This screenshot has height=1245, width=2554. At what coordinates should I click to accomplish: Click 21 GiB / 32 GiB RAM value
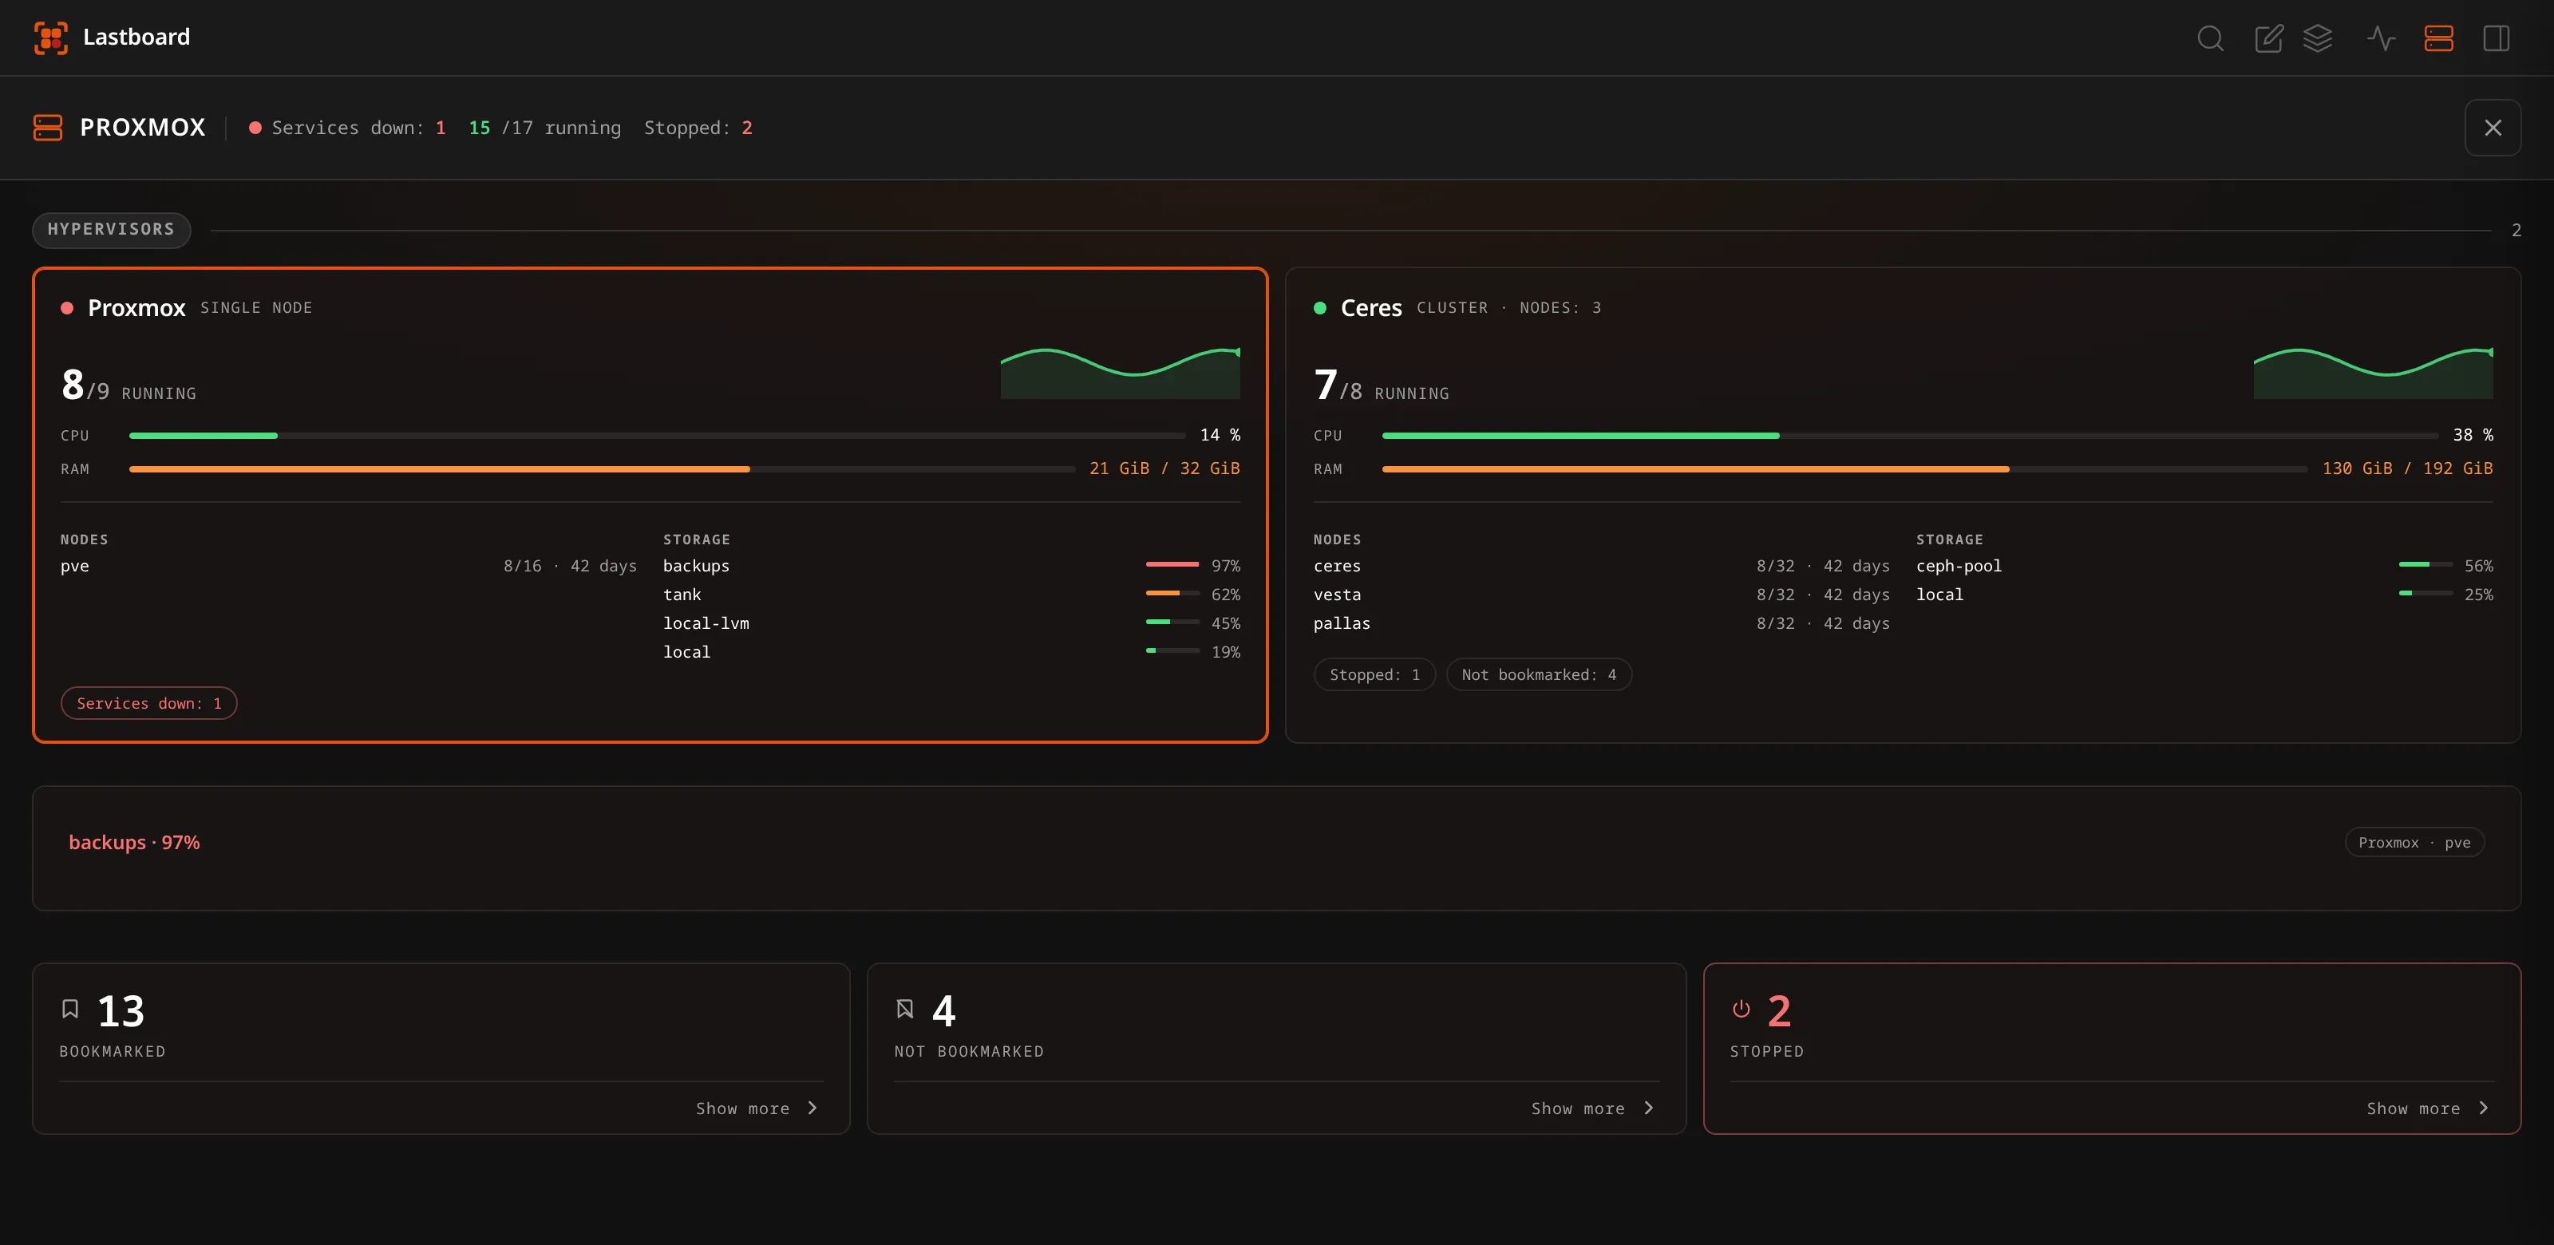click(x=1165, y=468)
